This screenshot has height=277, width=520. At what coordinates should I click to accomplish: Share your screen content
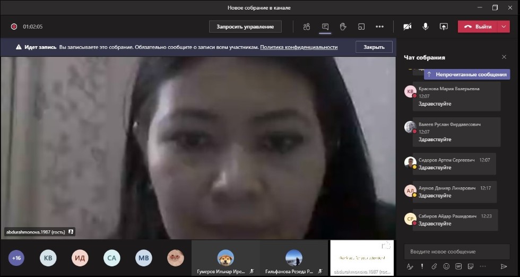click(x=444, y=27)
